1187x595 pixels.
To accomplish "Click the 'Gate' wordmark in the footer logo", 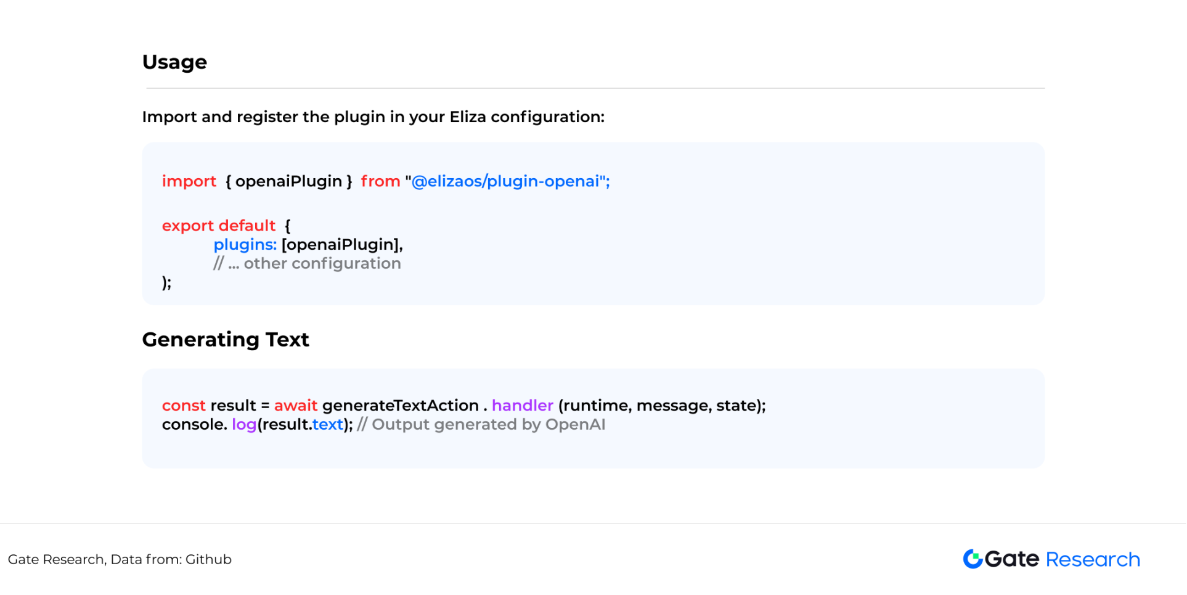I will (x=1012, y=559).
